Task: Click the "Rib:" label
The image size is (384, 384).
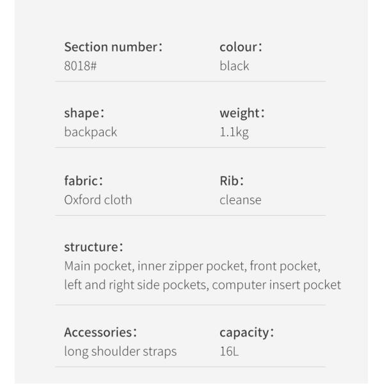Action: click(232, 180)
